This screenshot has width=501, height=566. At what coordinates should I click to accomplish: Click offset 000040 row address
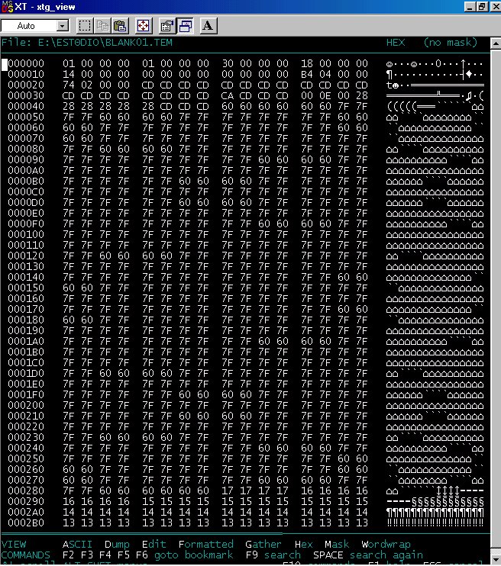click(26, 106)
